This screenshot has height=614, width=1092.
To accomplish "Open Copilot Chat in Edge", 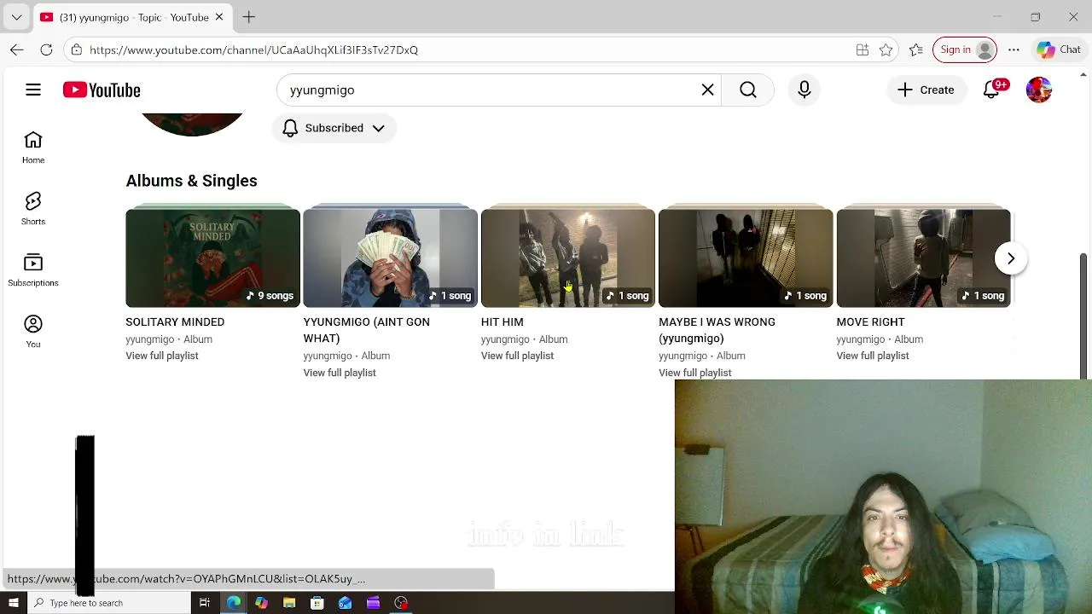I will 1059,49.
